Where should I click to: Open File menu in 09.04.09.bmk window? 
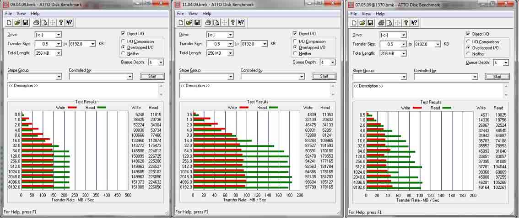click(8, 14)
